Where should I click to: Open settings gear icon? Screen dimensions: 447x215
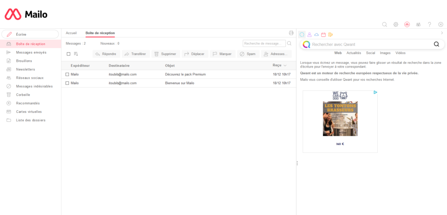pyautogui.click(x=395, y=24)
